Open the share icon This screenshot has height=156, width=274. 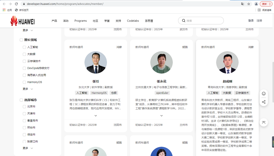[x=264, y=102]
